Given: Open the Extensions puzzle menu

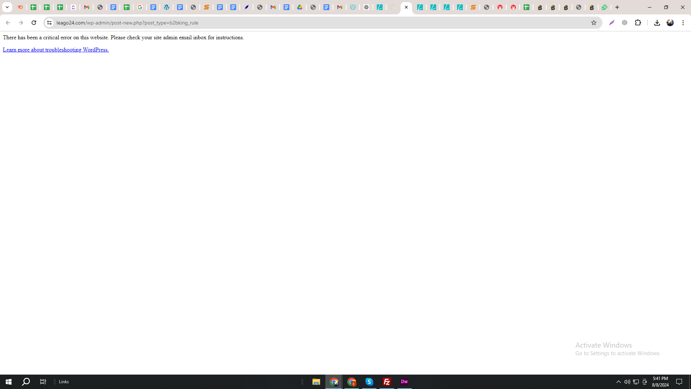Looking at the screenshot, I should pyautogui.click(x=638, y=23).
